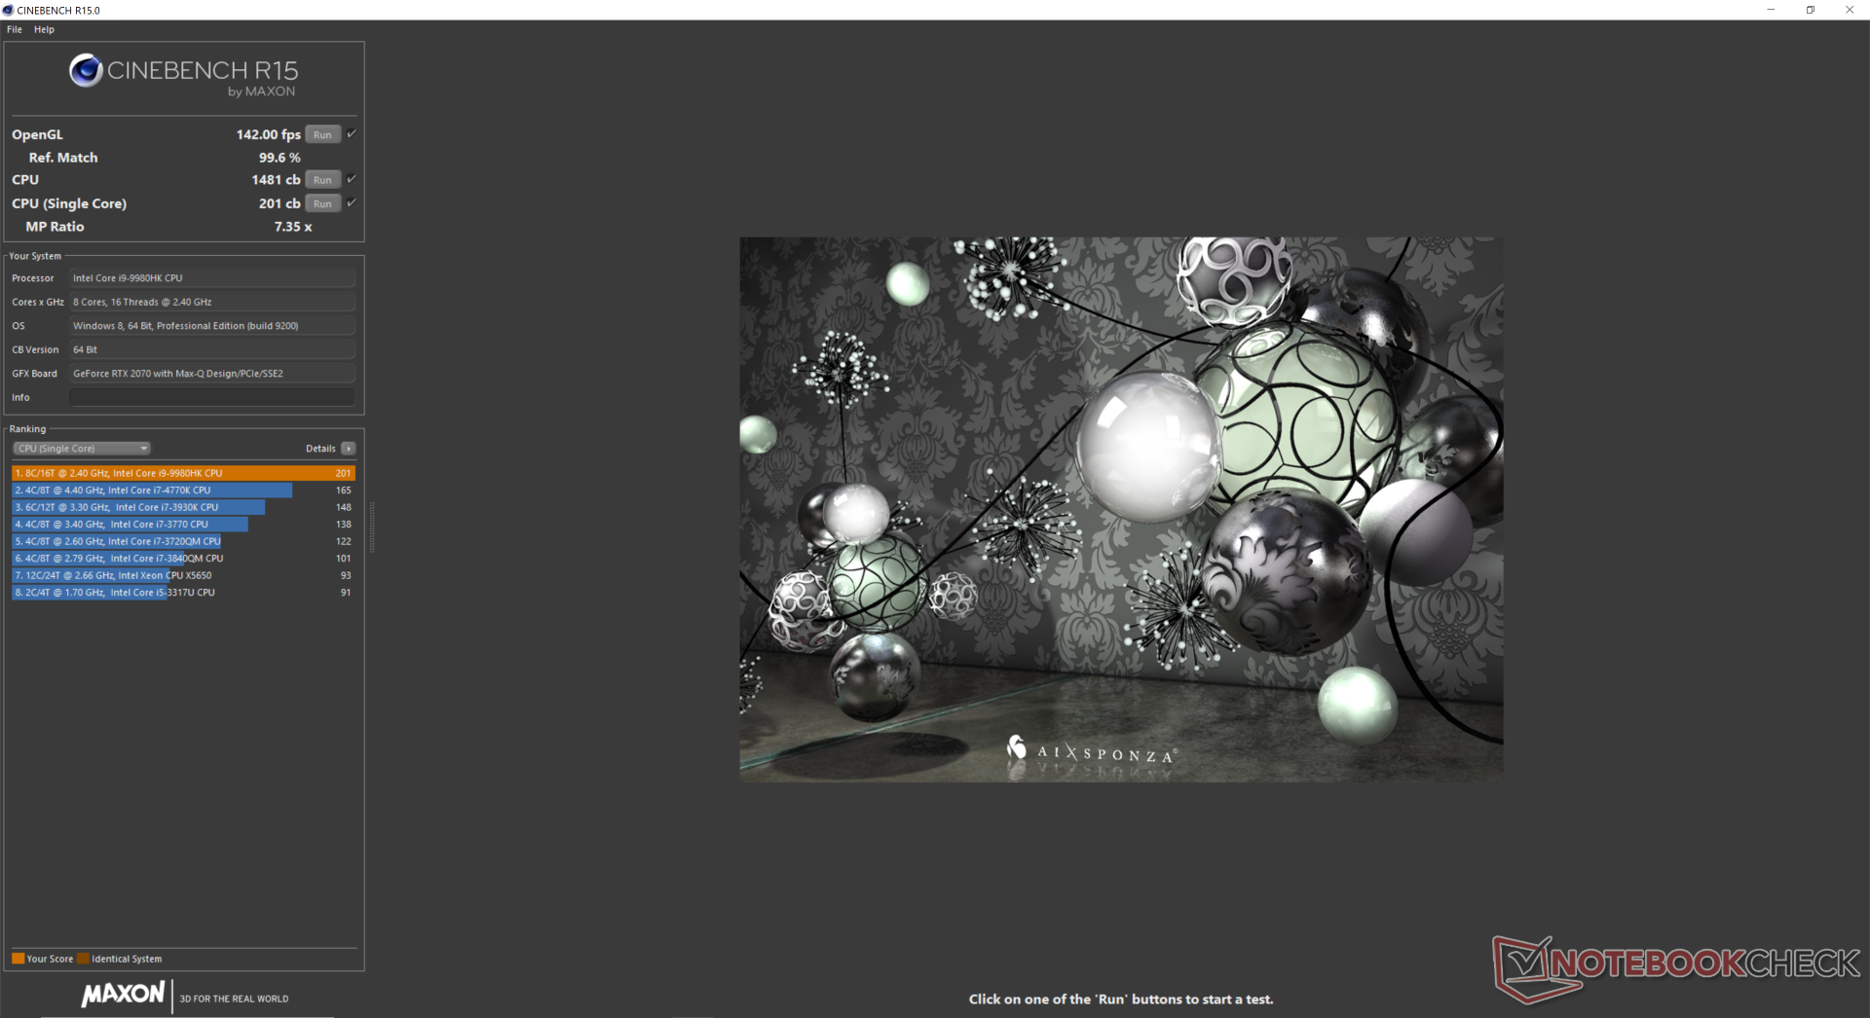
Task: Click the rendered spheres scene image
Action: [1121, 509]
